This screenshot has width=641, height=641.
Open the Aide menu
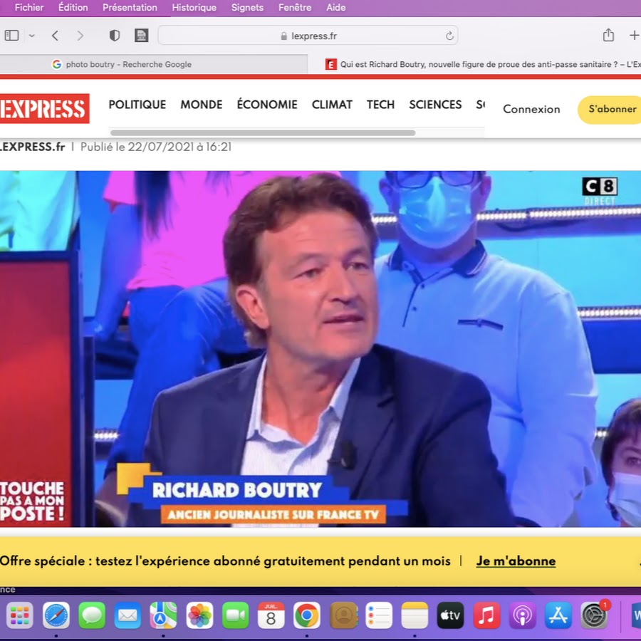pos(335,7)
